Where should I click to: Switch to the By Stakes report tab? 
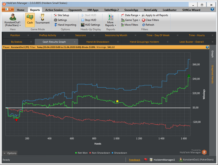[17, 42]
